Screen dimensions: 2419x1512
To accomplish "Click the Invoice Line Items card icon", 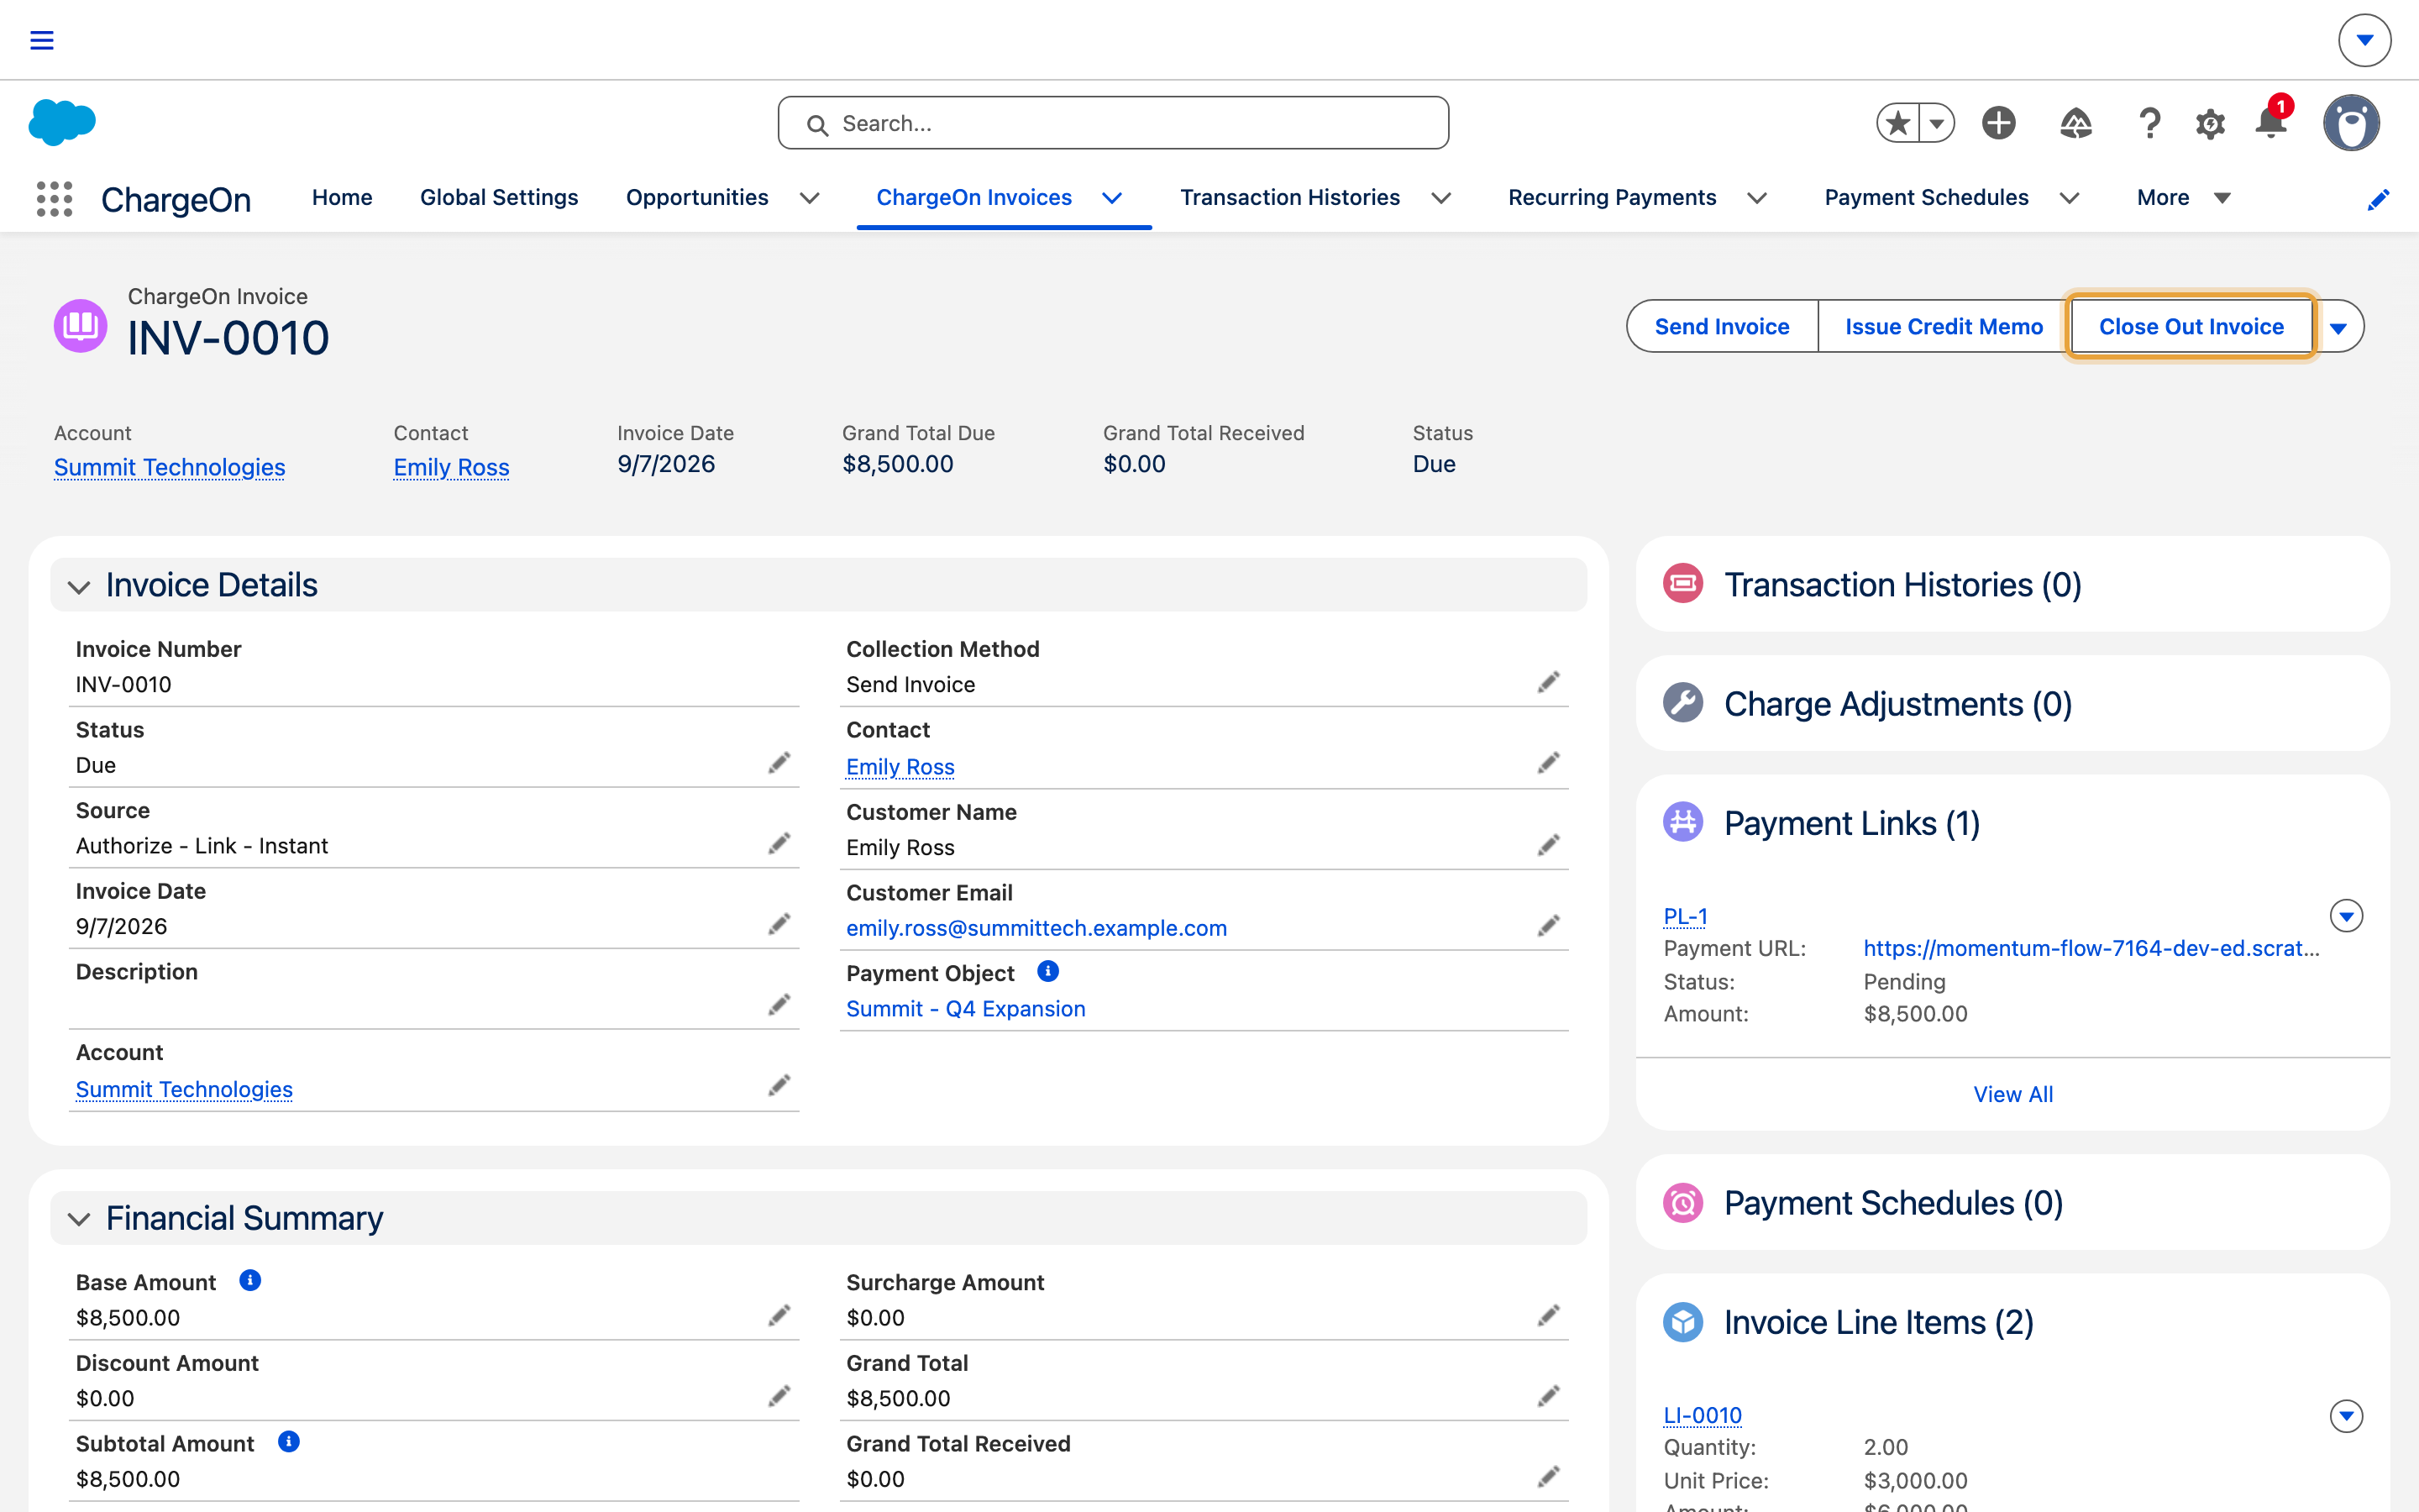I will click(1683, 1322).
